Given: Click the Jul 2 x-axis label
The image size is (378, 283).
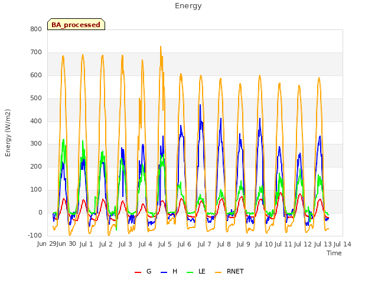Looking at the screenshot, I should [106, 244].
